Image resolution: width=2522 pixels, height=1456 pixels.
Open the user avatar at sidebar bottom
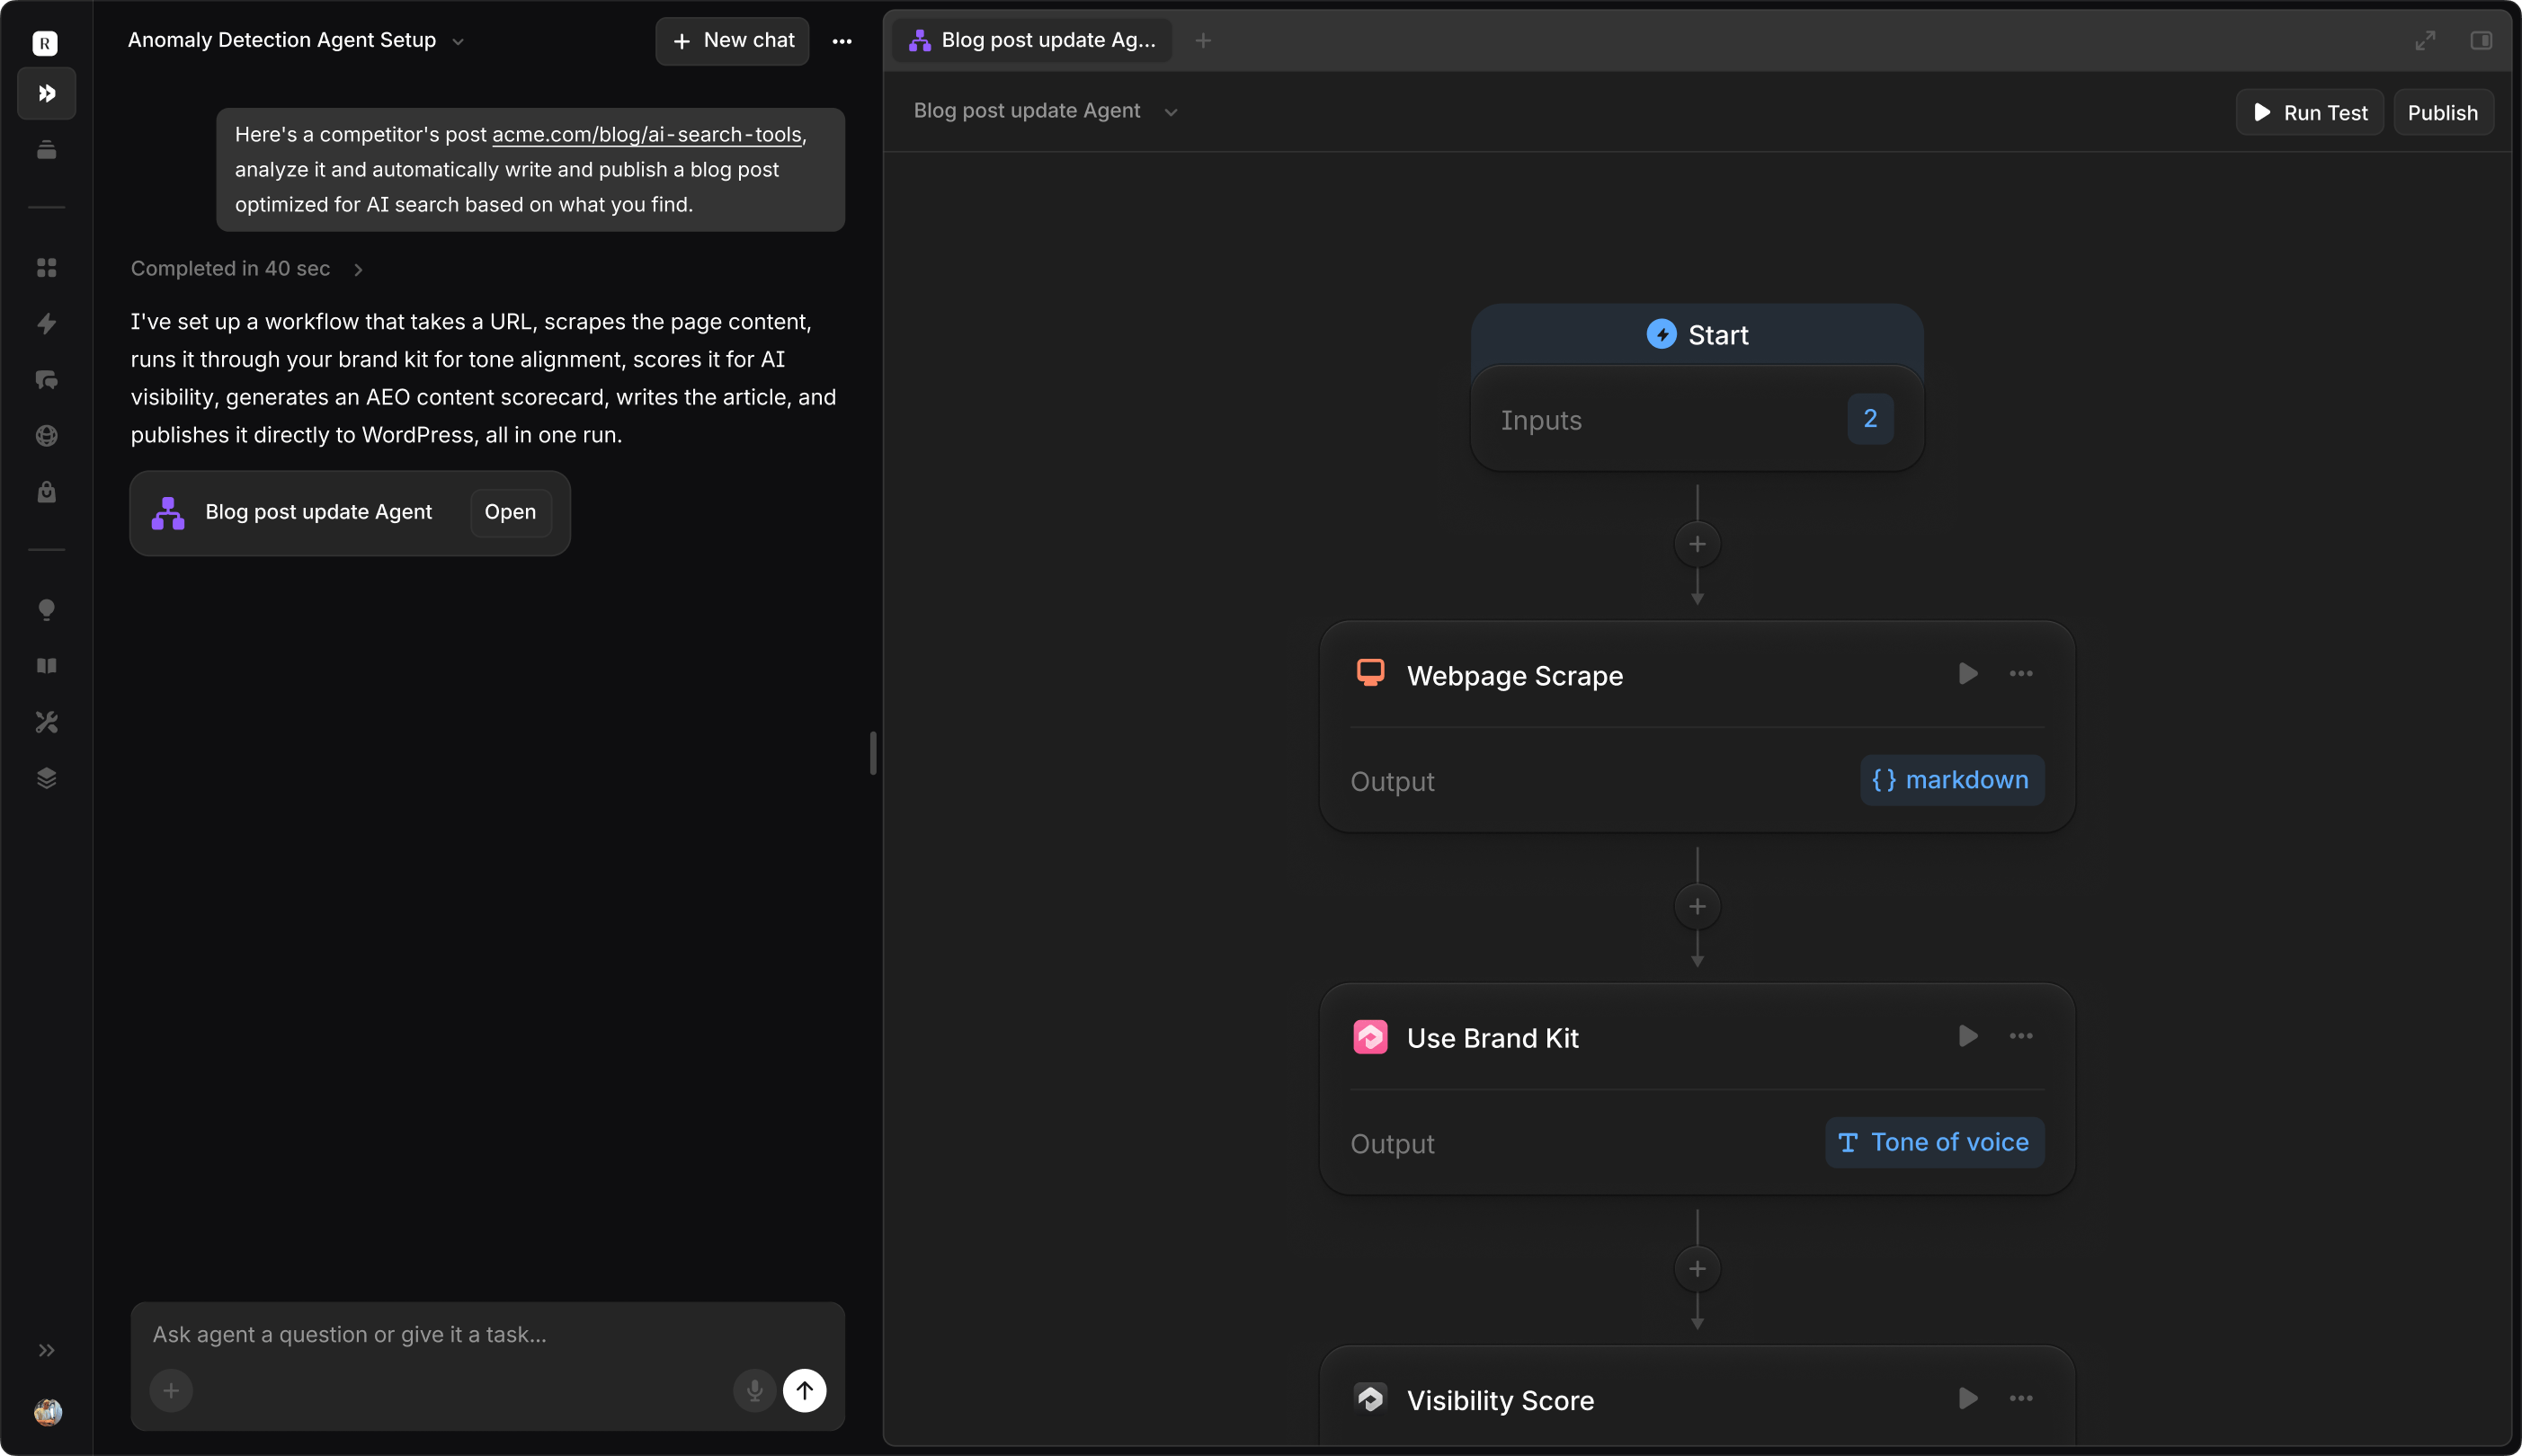point(47,1411)
